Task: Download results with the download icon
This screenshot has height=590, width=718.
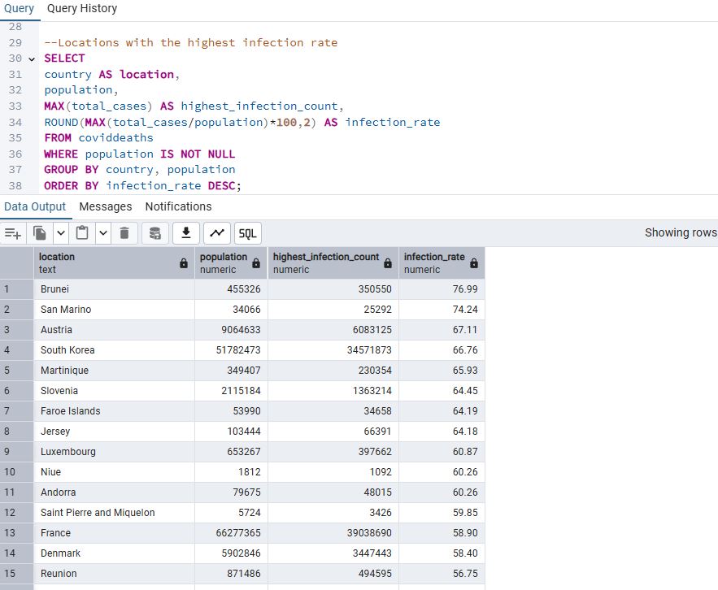Action: [186, 233]
